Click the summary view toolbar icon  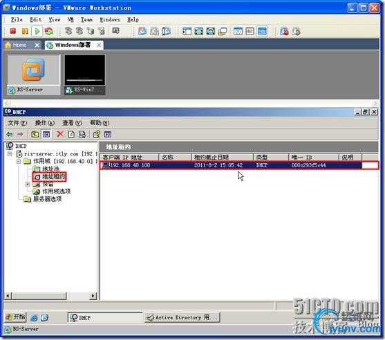tap(238, 31)
